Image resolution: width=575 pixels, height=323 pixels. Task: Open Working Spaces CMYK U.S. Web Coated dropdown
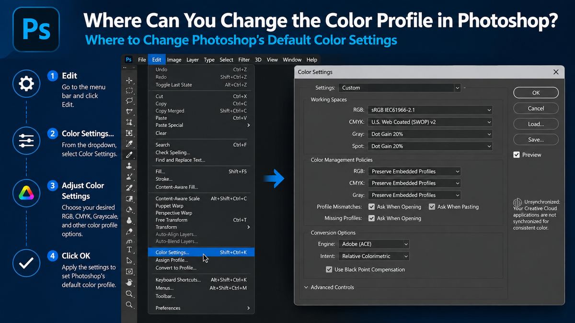point(430,122)
